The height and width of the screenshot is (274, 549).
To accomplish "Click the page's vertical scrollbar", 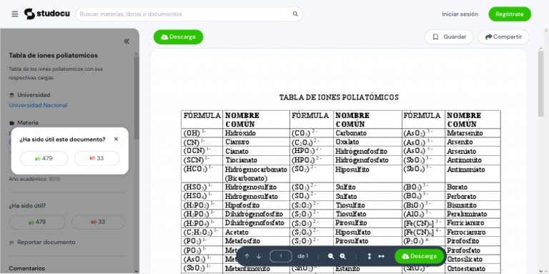I will 541,84.
